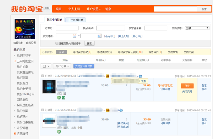Image resolution: width=213 pixels, height=139 pixels.
Task: Tick 隐藏交易关闭的订单 checkbox
Action: coord(57,43)
